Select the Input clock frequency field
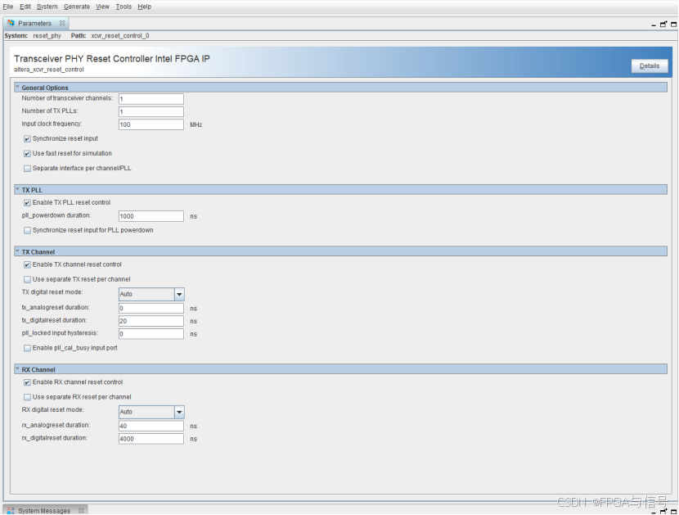Viewport: 679px width, 515px height. click(151, 124)
